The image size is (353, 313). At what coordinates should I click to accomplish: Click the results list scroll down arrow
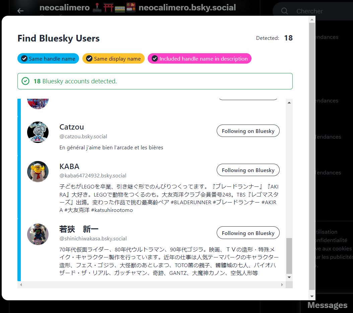(289, 277)
